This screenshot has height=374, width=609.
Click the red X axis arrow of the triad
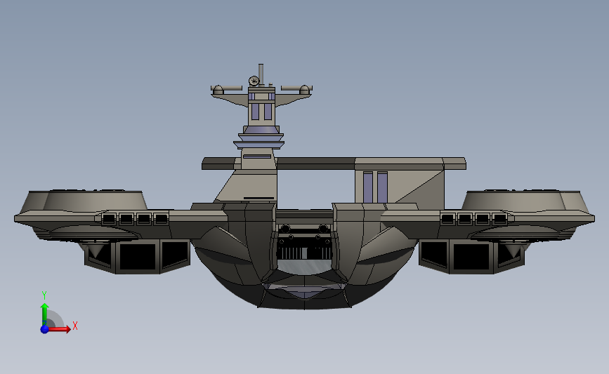pyautogui.click(x=58, y=329)
